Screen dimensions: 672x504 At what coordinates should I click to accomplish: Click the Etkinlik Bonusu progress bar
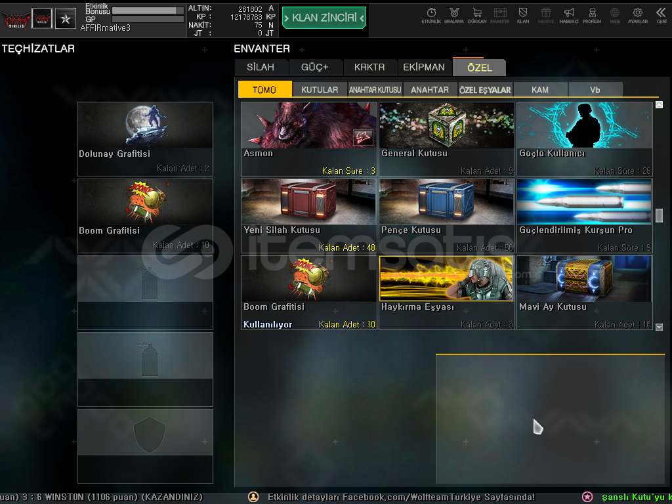(148, 10)
